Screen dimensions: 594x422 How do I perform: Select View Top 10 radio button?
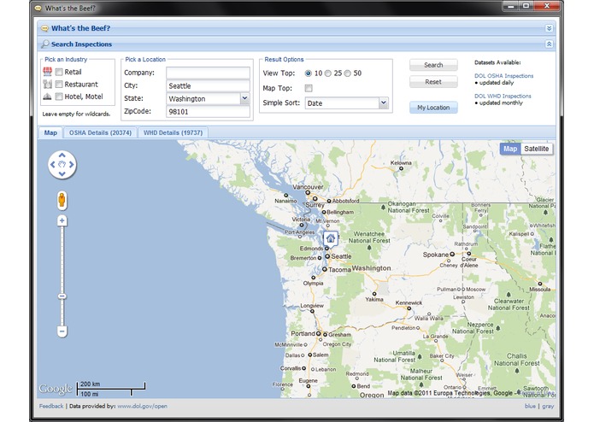[x=309, y=73]
